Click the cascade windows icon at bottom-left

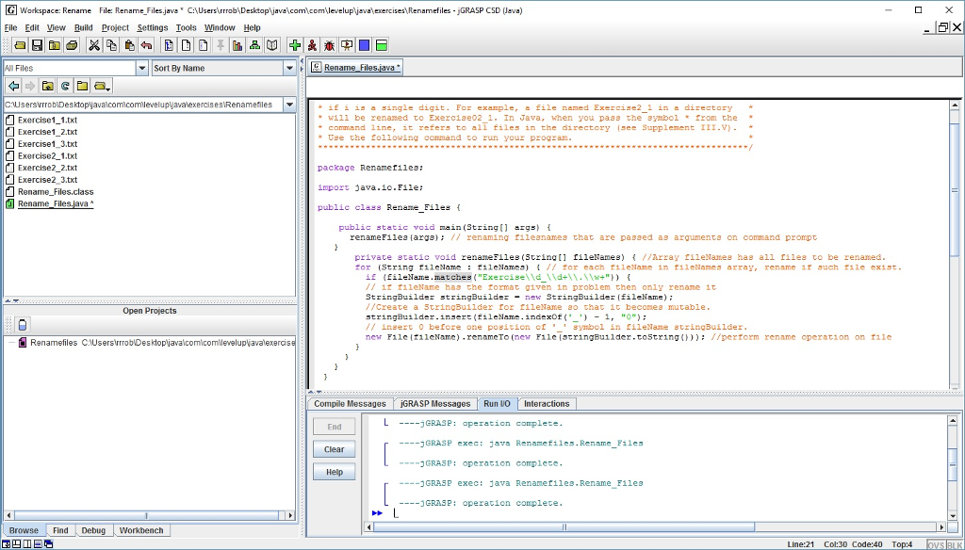click(49, 543)
